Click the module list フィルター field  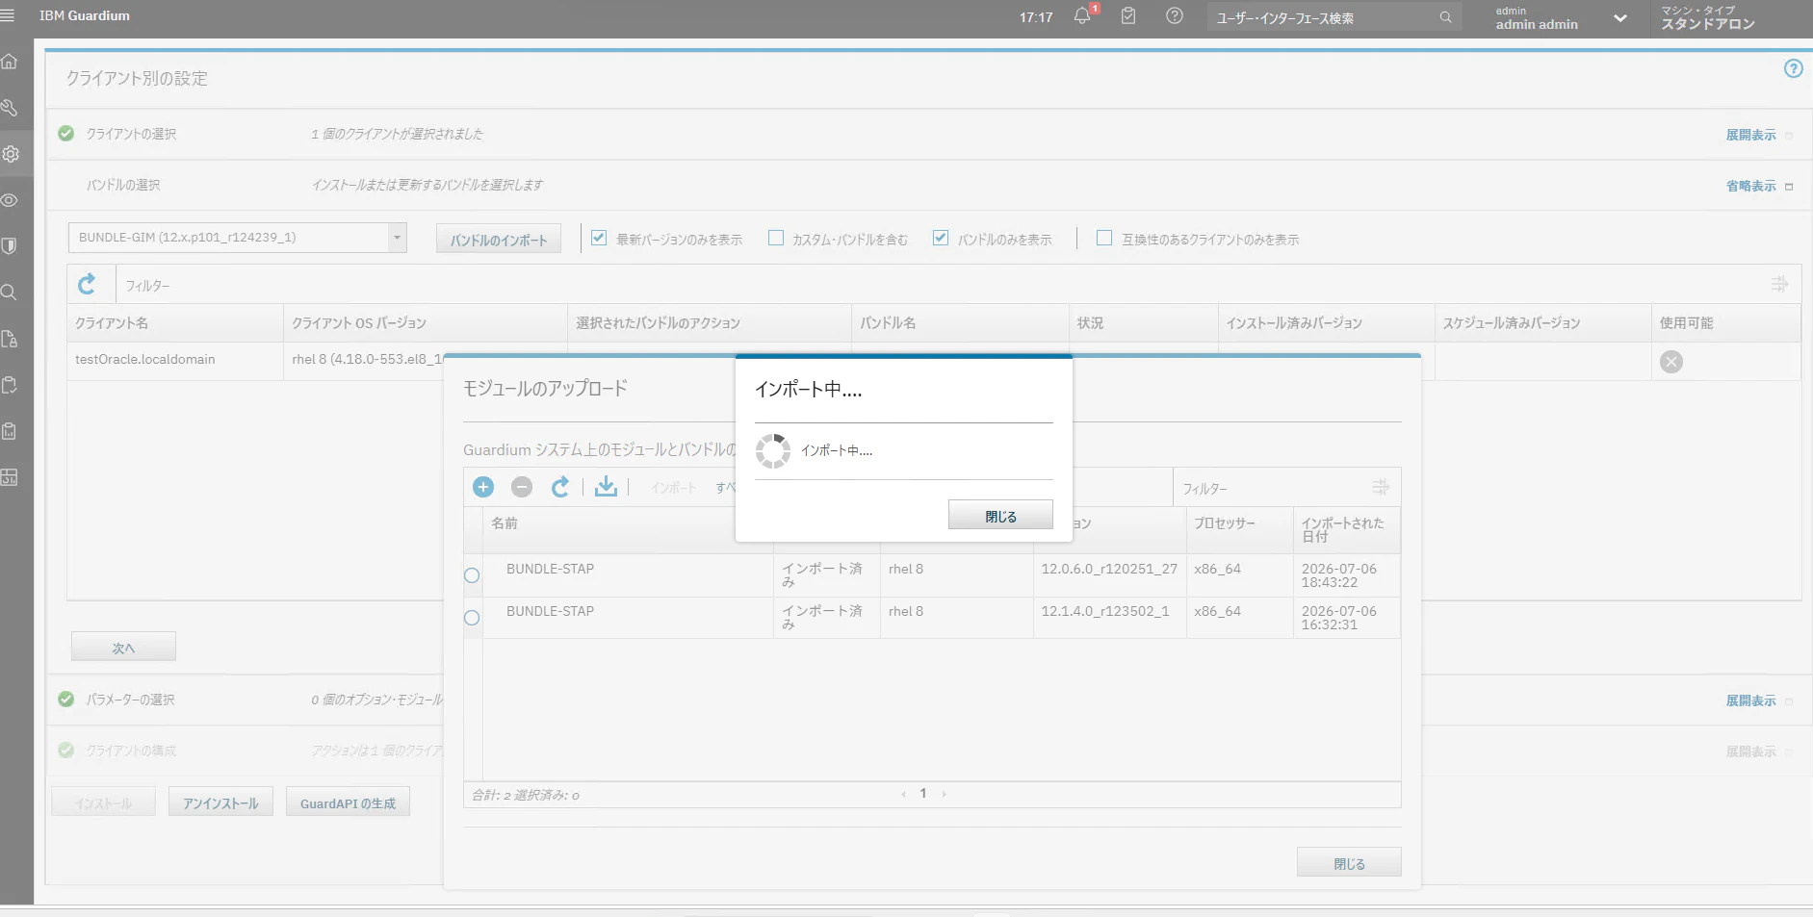(1271, 488)
